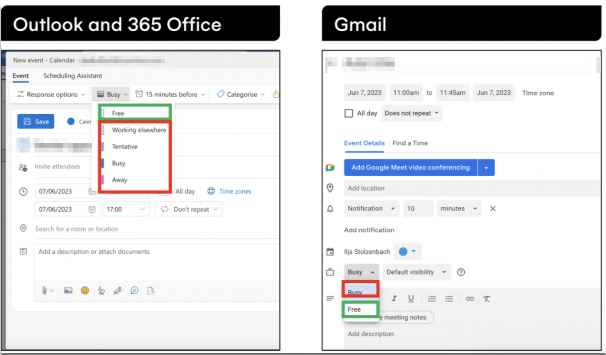Click the briefcase icon beside Gmail Busy
Viewport: 606px width, 355px height.
coord(330,272)
